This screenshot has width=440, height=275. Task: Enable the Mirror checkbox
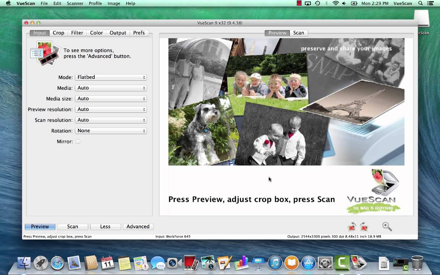(x=78, y=141)
